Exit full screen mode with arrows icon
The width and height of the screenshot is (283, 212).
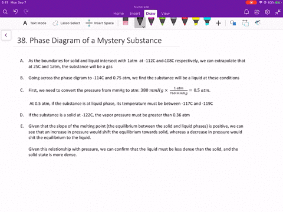tap(278, 12)
